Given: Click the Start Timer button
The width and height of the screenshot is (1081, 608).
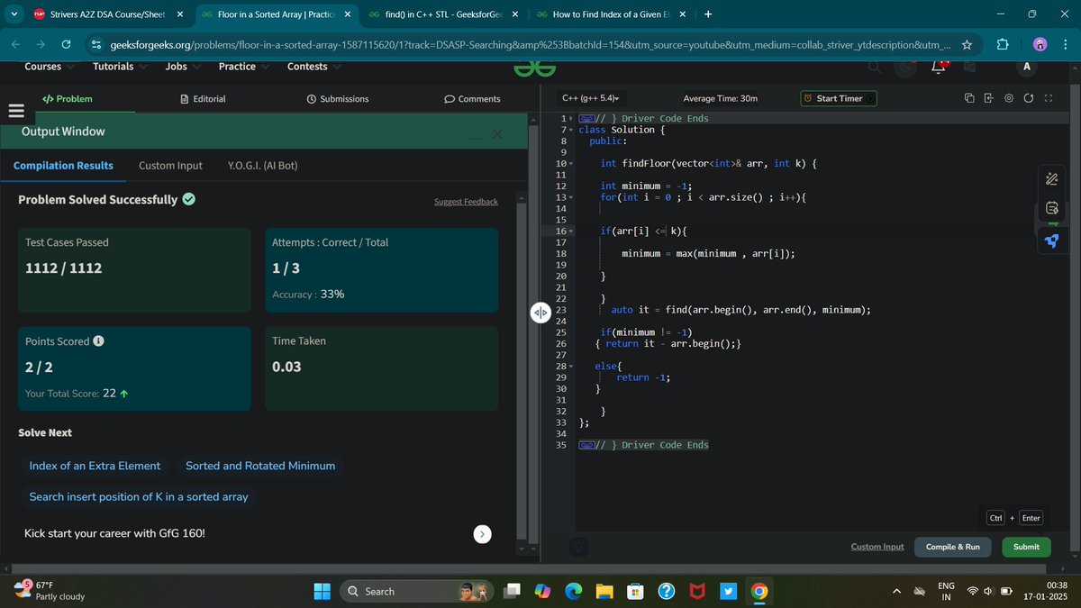Looking at the screenshot, I should click(x=838, y=98).
